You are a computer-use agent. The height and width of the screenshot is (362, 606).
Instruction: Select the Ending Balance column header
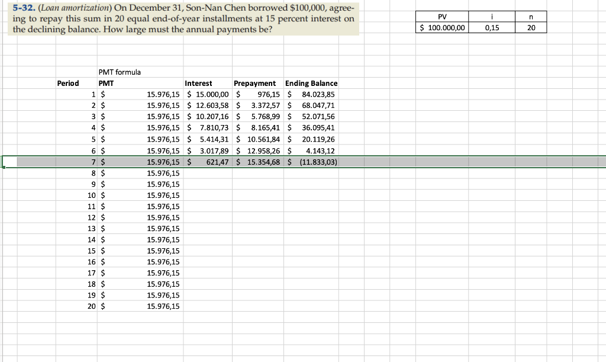coord(311,83)
